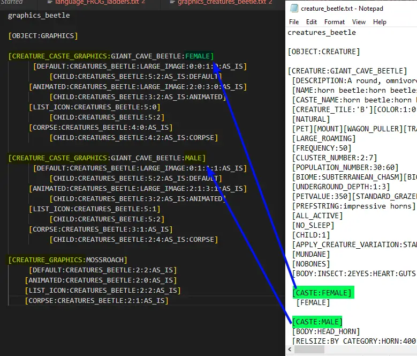Click the [NOBONES] line in Notepad
417x356 pixels.
[x=311, y=264]
